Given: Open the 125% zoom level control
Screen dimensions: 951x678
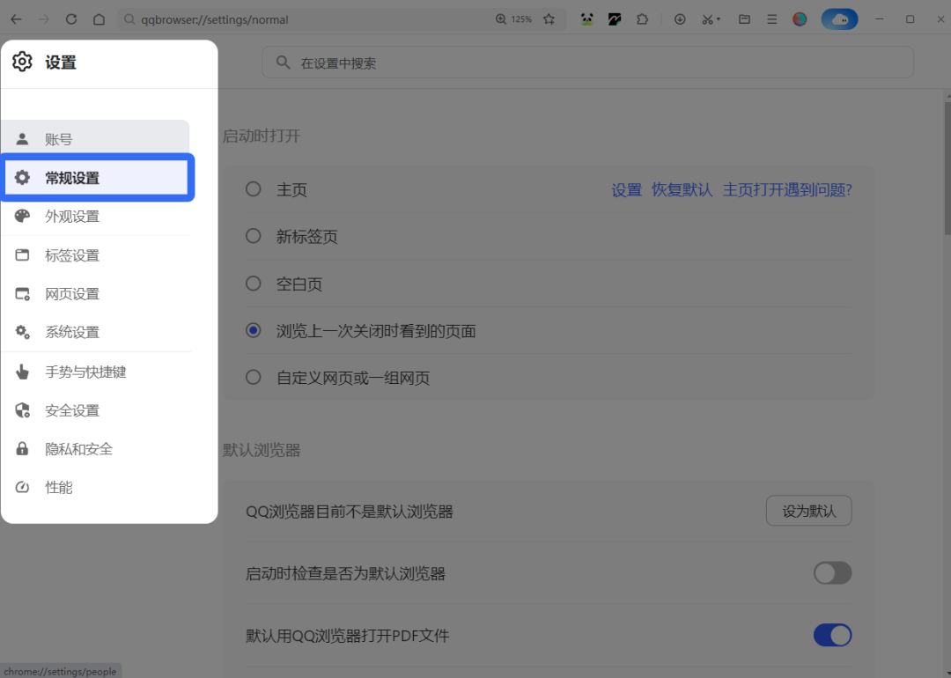Looking at the screenshot, I should pyautogui.click(x=514, y=19).
